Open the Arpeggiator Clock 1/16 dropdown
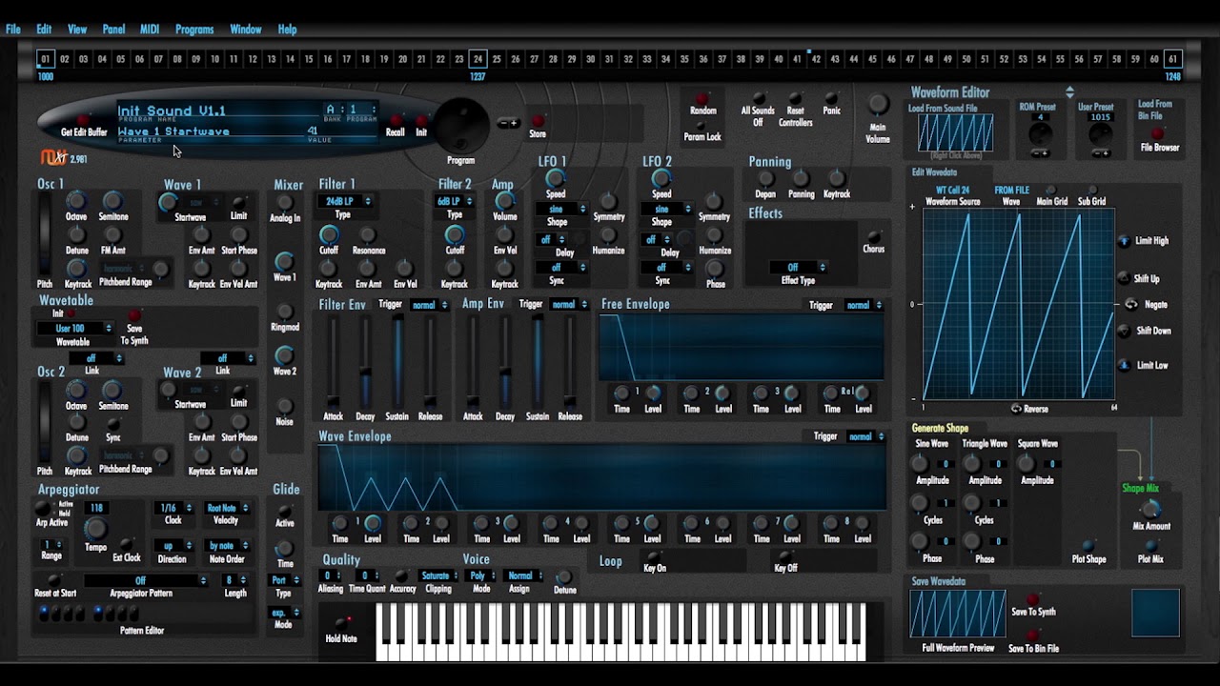The image size is (1220, 686). (x=174, y=509)
